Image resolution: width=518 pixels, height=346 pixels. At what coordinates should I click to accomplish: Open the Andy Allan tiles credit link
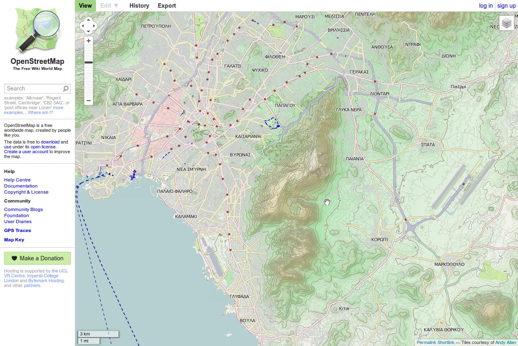505,342
